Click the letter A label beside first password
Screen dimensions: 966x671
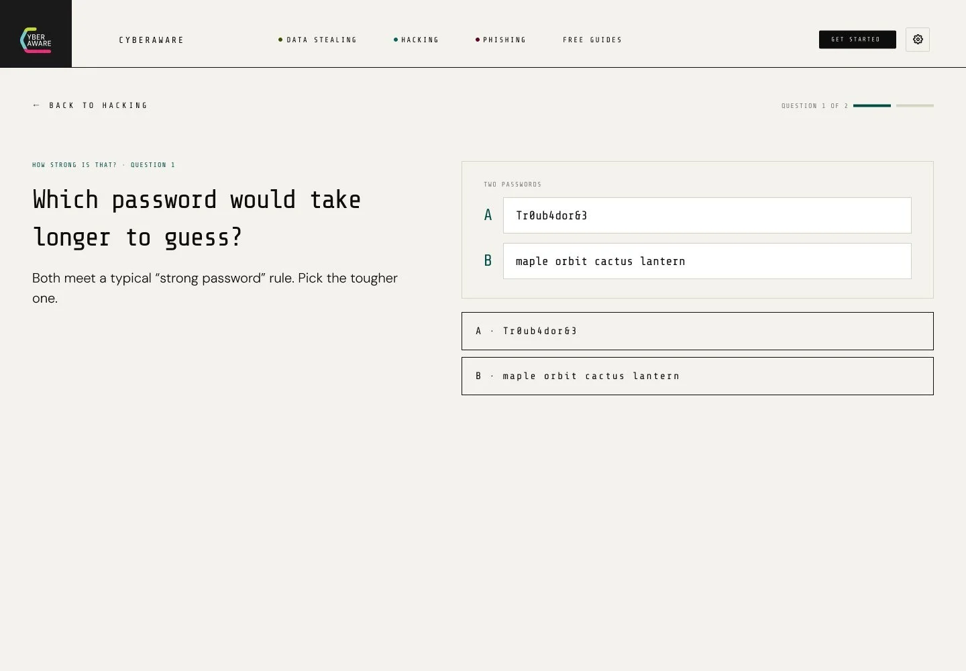tap(488, 215)
